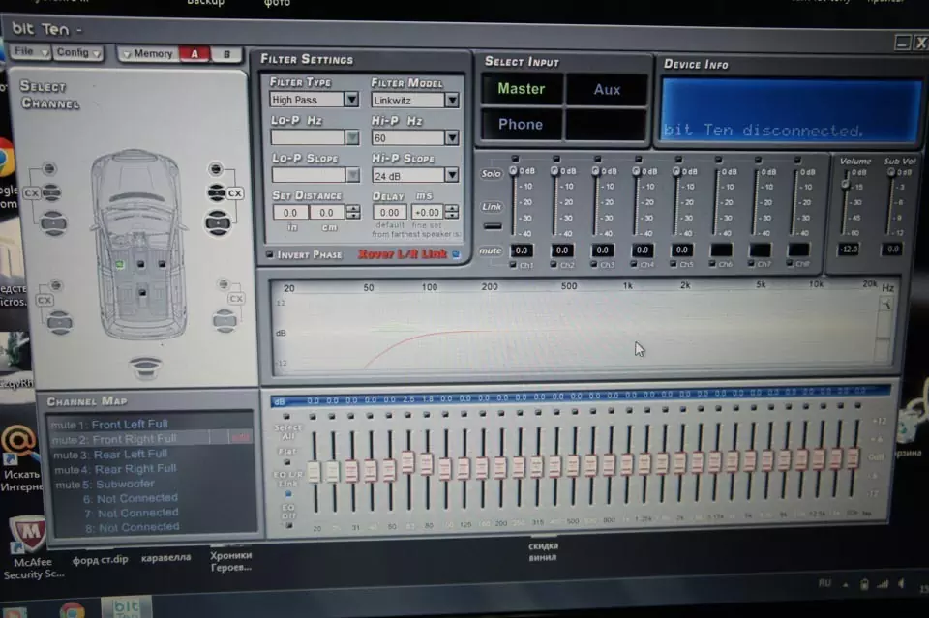Screen dimensions: 929x618
Task: Toggle the EQ L/R Link checkbox
Action: click(288, 493)
